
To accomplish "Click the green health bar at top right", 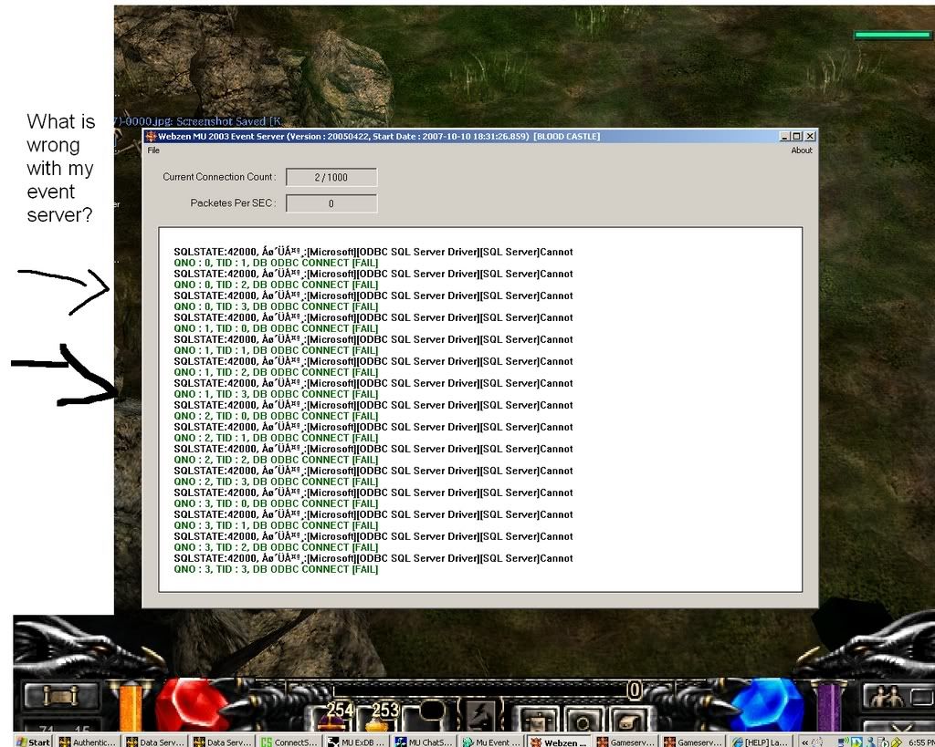I will 892,35.
